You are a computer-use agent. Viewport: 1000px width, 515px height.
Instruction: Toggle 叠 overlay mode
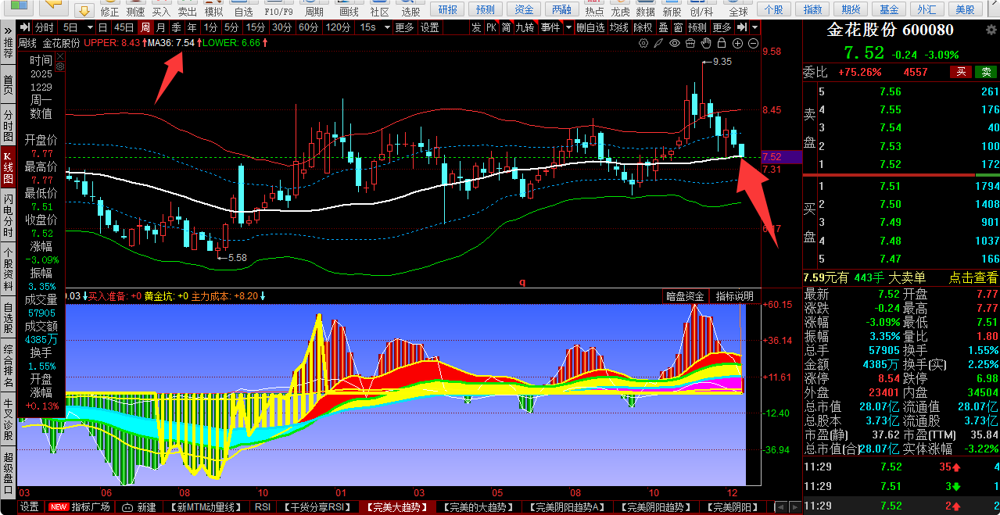pyautogui.click(x=663, y=27)
